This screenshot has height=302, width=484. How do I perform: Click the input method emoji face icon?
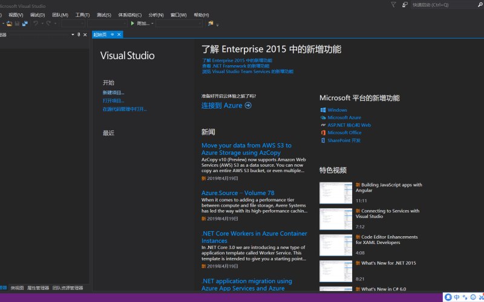[x=473, y=297]
